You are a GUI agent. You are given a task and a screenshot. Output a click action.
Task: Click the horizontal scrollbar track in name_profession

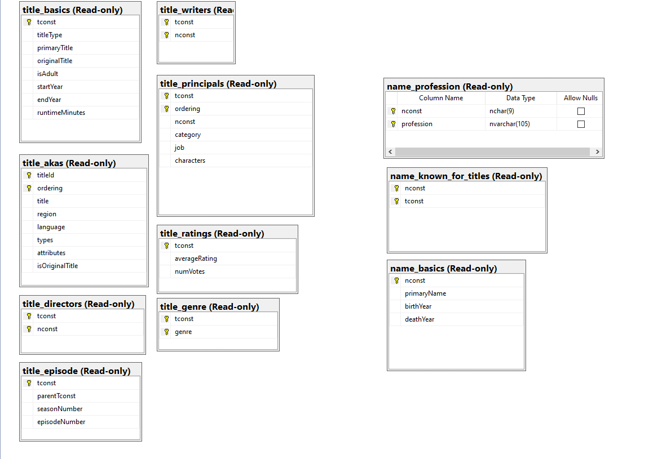pyautogui.click(x=493, y=151)
